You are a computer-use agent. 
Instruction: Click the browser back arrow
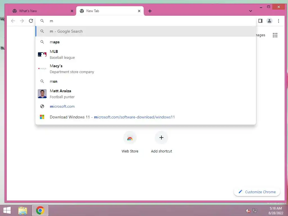(13, 21)
